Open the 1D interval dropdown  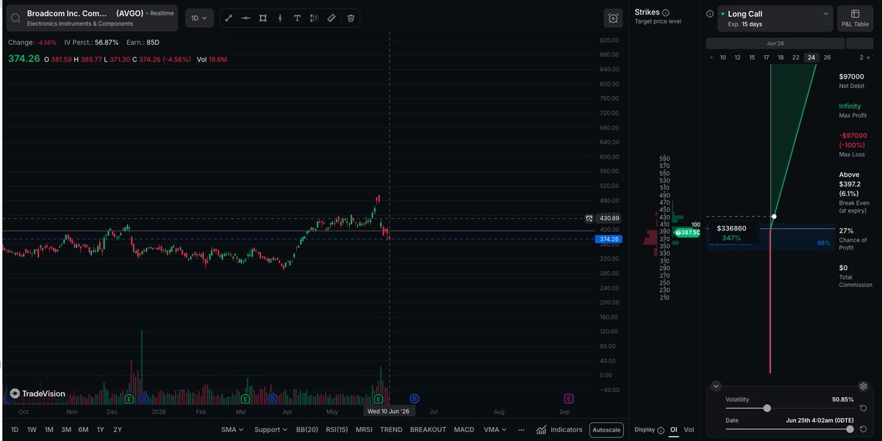[x=198, y=18]
